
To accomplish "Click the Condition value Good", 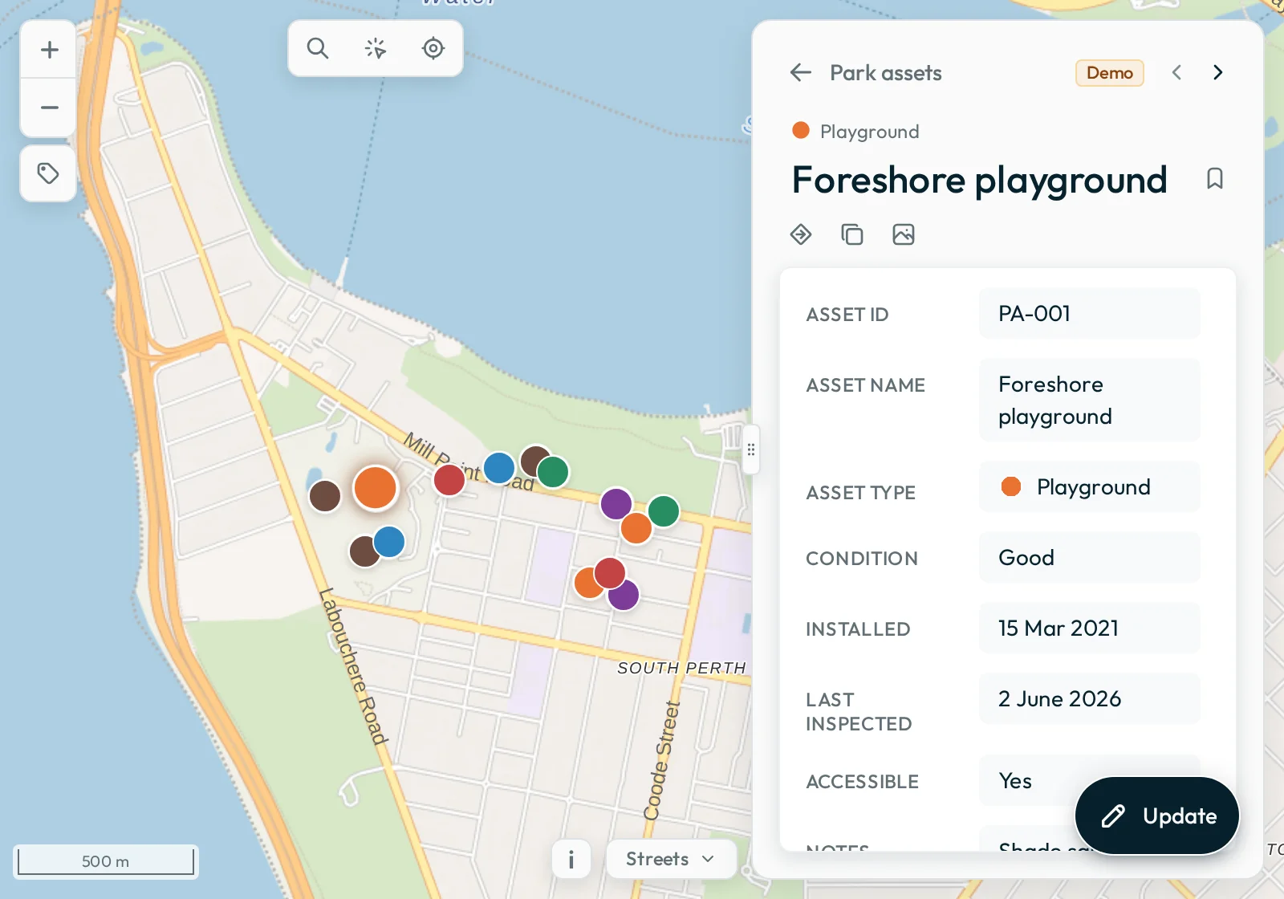I will click(x=1090, y=558).
